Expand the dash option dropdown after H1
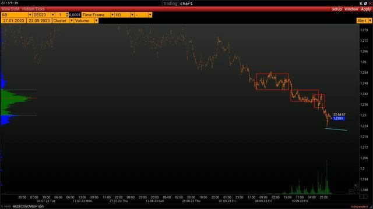The height and width of the screenshot is (209, 373). pos(150,15)
